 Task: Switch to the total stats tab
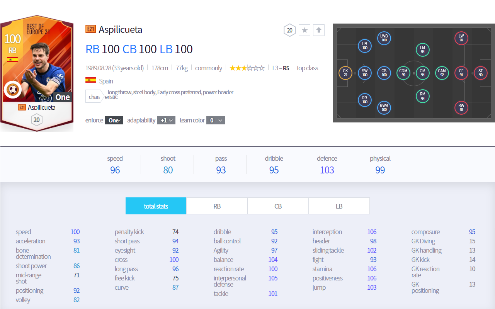[156, 206]
